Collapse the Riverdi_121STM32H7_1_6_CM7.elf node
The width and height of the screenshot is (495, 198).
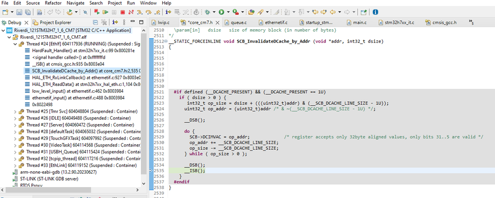click(9, 37)
